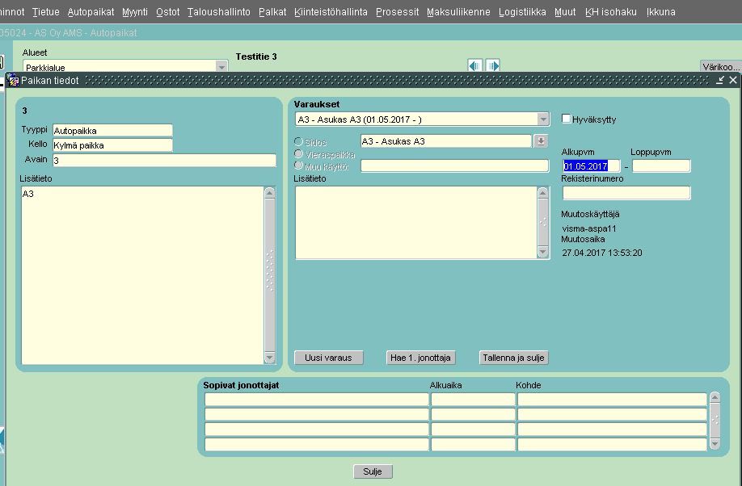Click the Tyyppi field showing Autopaikka
Viewport: 742px width, 486px height.
(112, 131)
